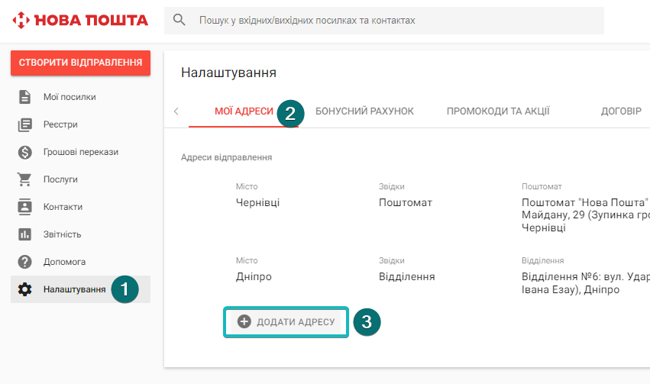The height and width of the screenshot is (384, 650).
Task: Switch to the Мої адреси tab
Action: pos(244,111)
